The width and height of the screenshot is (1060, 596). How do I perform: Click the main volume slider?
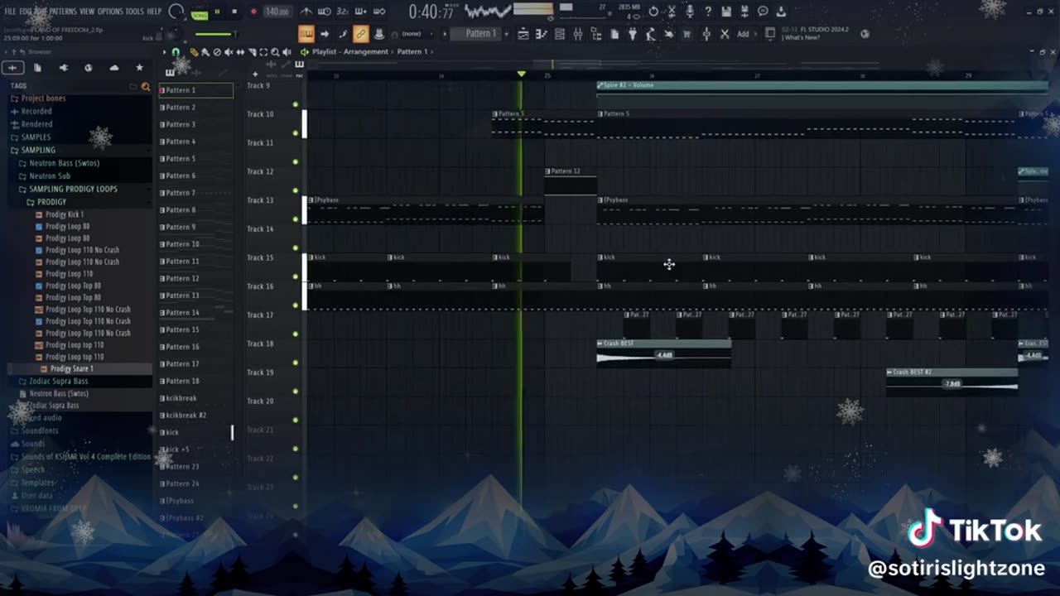point(214,34)
